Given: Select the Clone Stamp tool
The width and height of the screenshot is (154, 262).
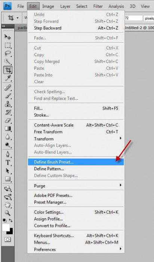Looking at the screenshot, I should [x=8, y=104].
